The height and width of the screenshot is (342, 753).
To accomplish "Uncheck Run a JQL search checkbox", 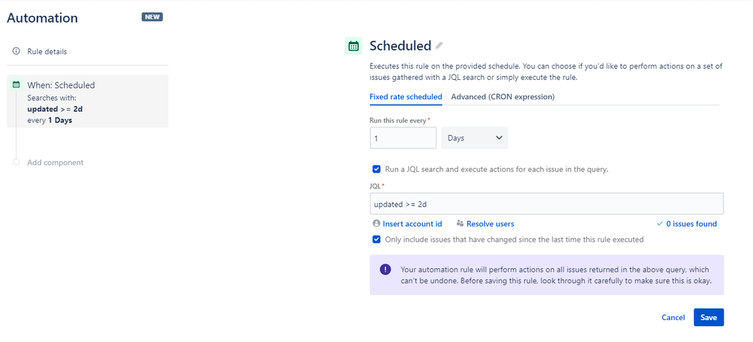I will [377, 169].
